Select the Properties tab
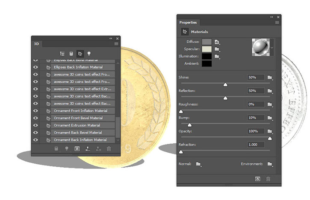310x200 pixels. pyautogui.click(x=188, y=23)
